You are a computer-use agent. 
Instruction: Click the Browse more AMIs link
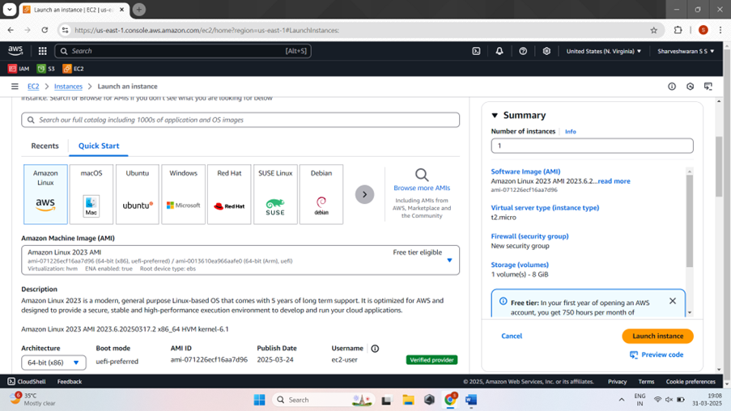[422, 188]
